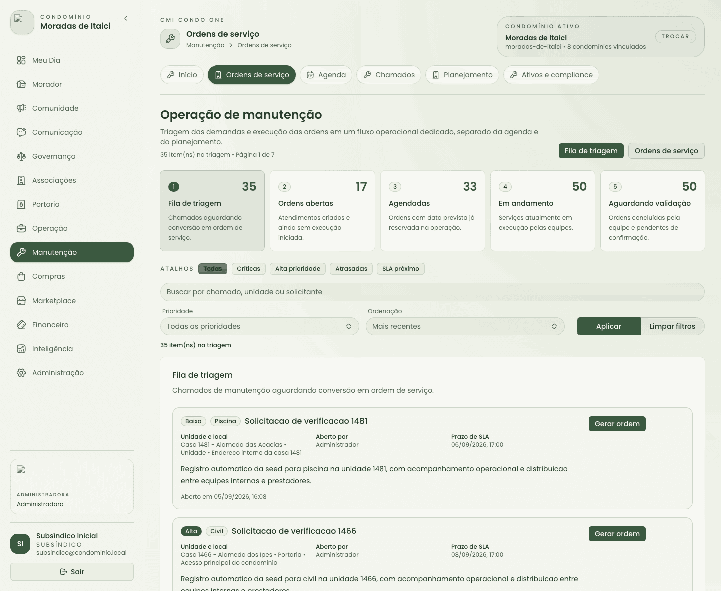Click the search field for chamado or unidade

(433, 292)
